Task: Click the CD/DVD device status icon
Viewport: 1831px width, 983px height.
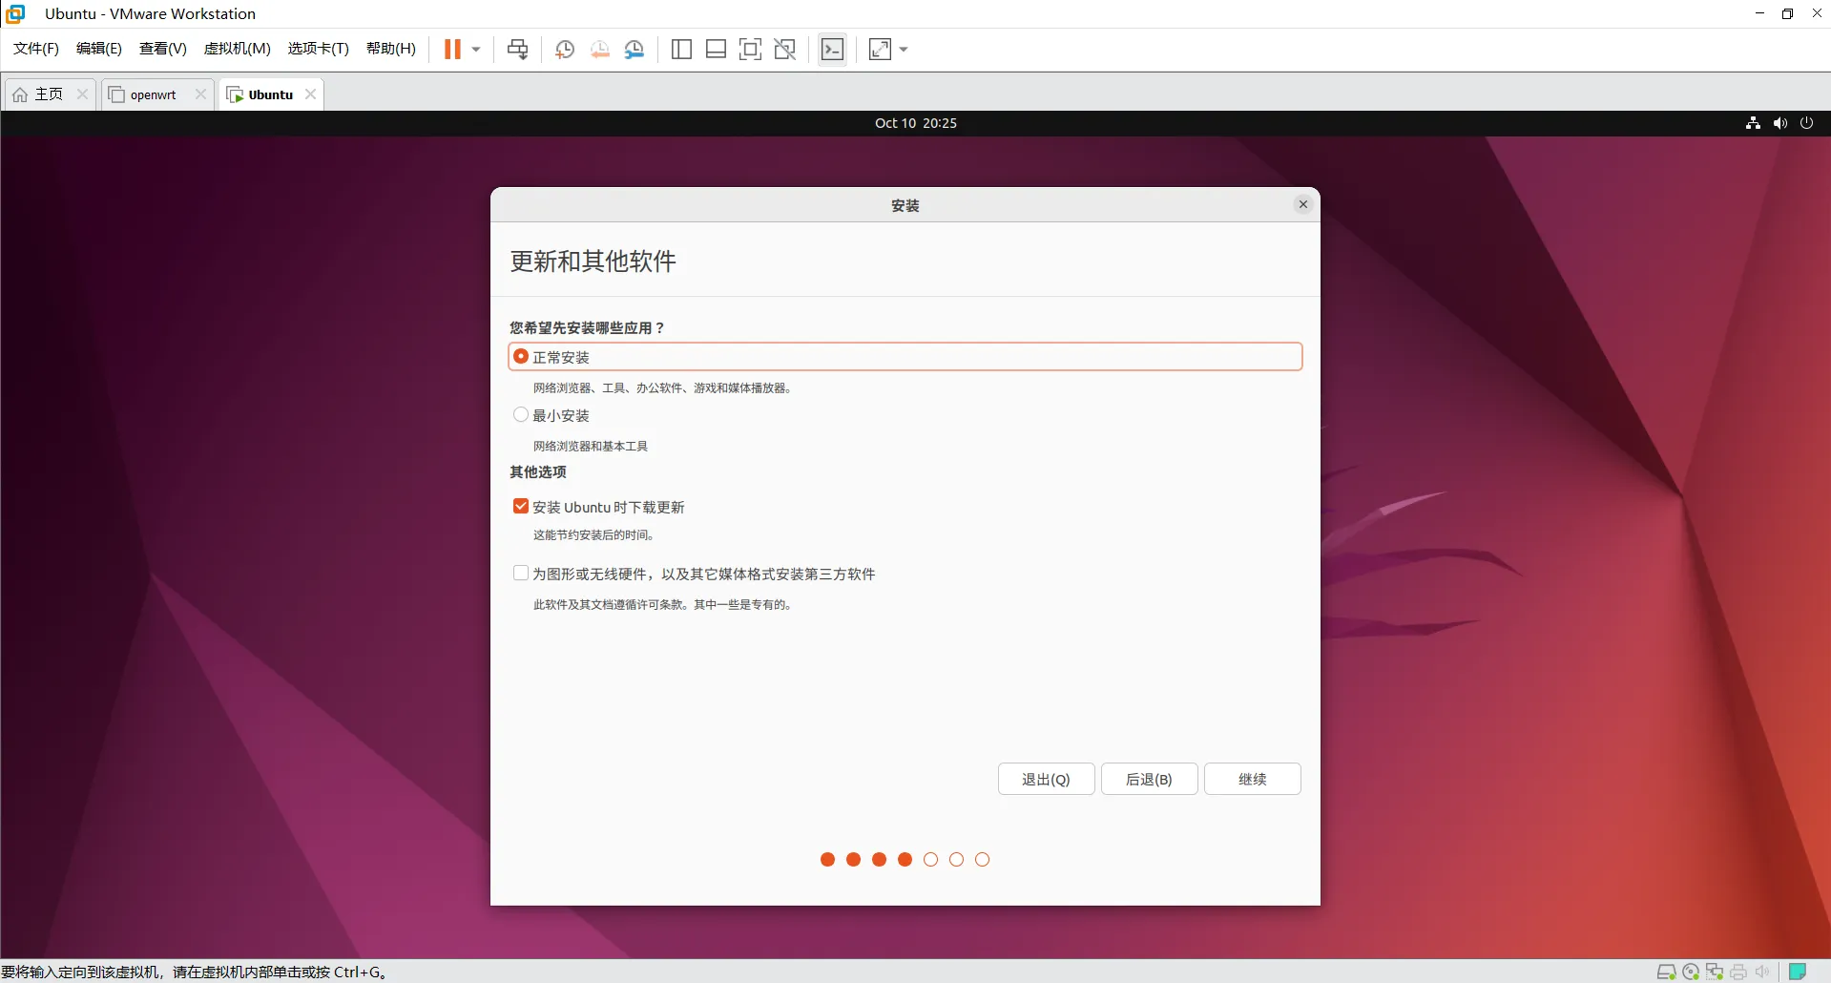Action: coord(1691,972)
